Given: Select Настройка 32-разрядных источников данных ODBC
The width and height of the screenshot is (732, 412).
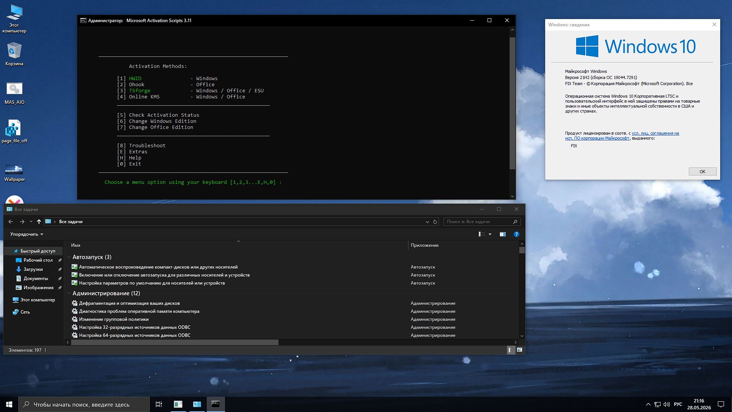Looking at the screenshot, I should [134, 327].
